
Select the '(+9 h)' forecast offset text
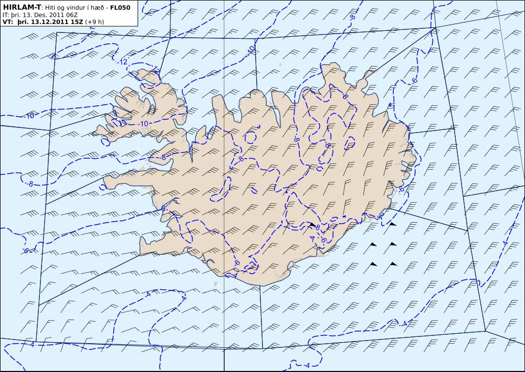tap(94, 21)
